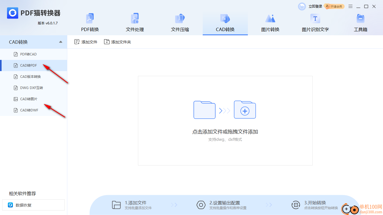The image size is (383, 215).
Task: Click the 版本 v6.0.1.7 text
Action: [x=48, y=23]
